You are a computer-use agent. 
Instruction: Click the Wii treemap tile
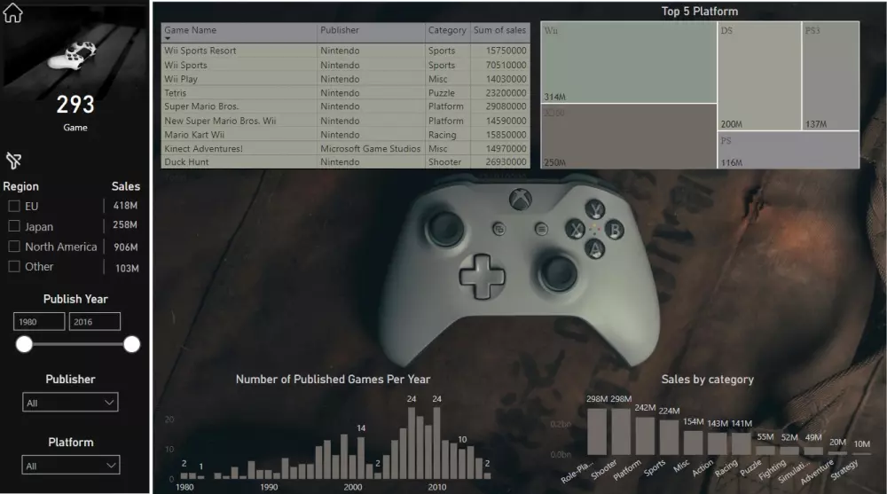pos(629,62)
